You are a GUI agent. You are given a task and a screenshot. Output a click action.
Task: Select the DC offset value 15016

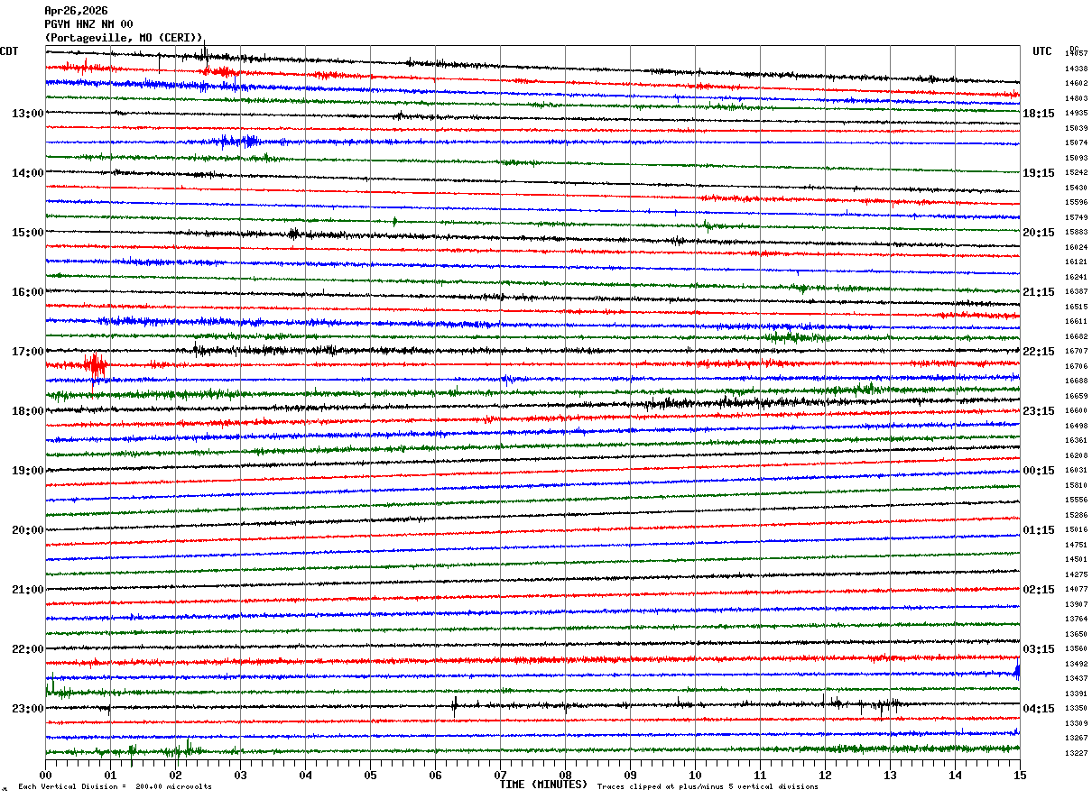click(x=1076, y=530)
